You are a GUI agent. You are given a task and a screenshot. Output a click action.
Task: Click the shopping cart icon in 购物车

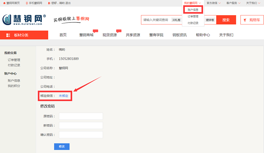click(245, 20)
